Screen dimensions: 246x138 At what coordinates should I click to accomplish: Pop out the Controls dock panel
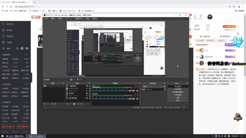pyautogui.click(x=187, y=83)
